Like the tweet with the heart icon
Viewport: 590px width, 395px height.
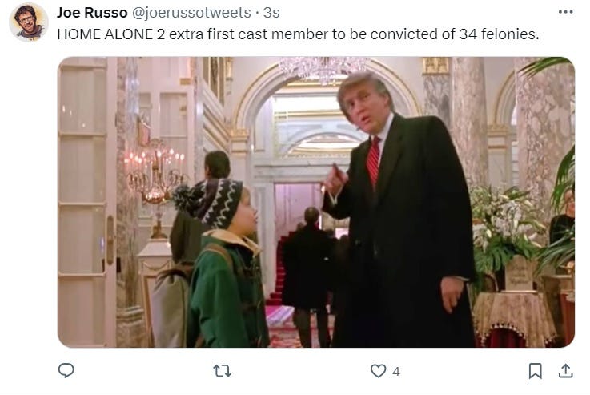378,371
